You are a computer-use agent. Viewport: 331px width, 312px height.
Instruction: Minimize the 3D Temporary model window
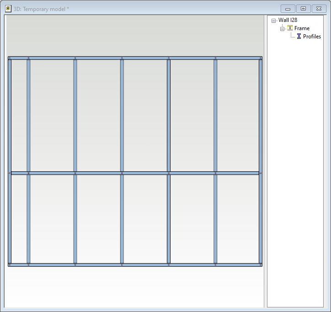(x=288, y=9)
